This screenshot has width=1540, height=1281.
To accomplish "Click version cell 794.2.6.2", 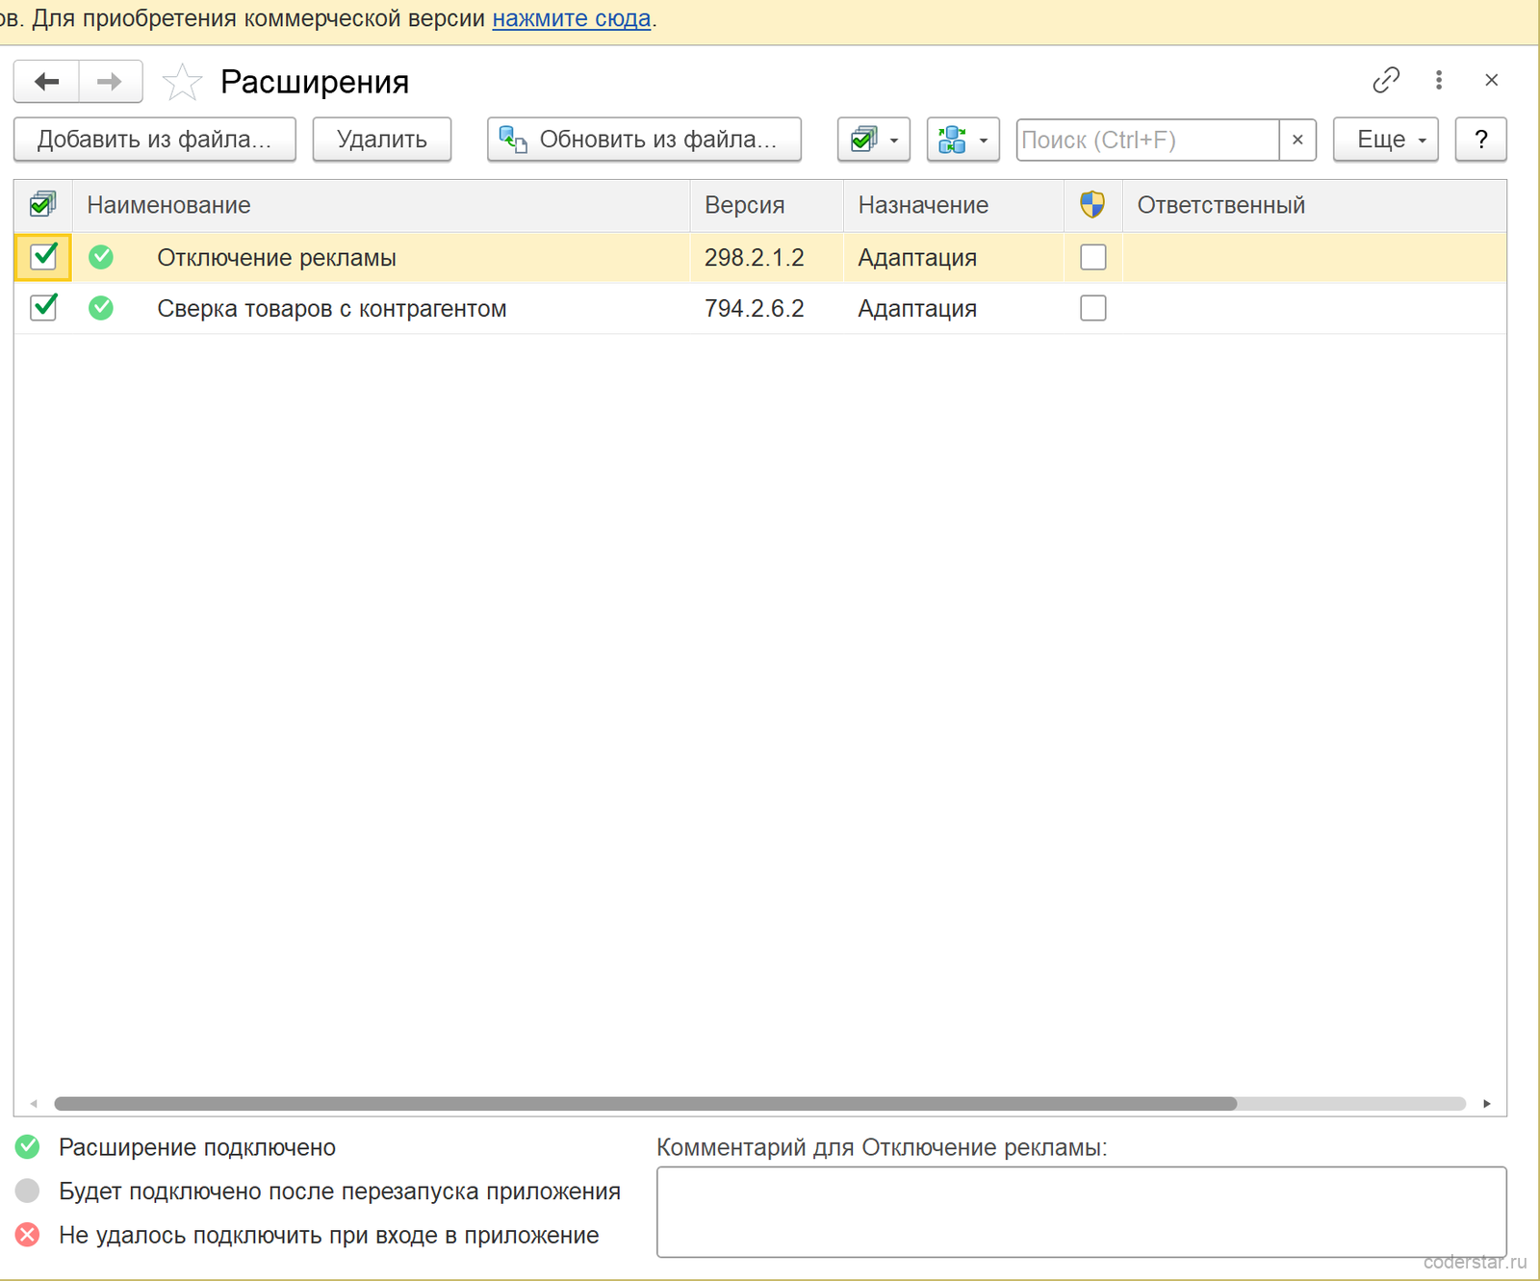I will click(755, 309).
